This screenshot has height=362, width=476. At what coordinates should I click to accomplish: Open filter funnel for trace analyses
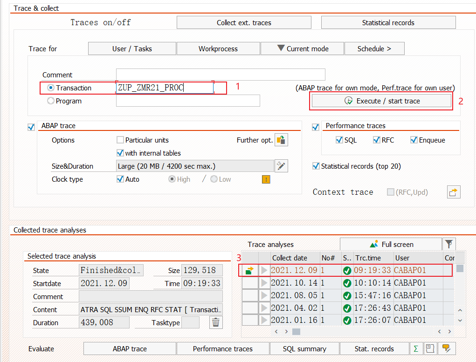(449, 244)
